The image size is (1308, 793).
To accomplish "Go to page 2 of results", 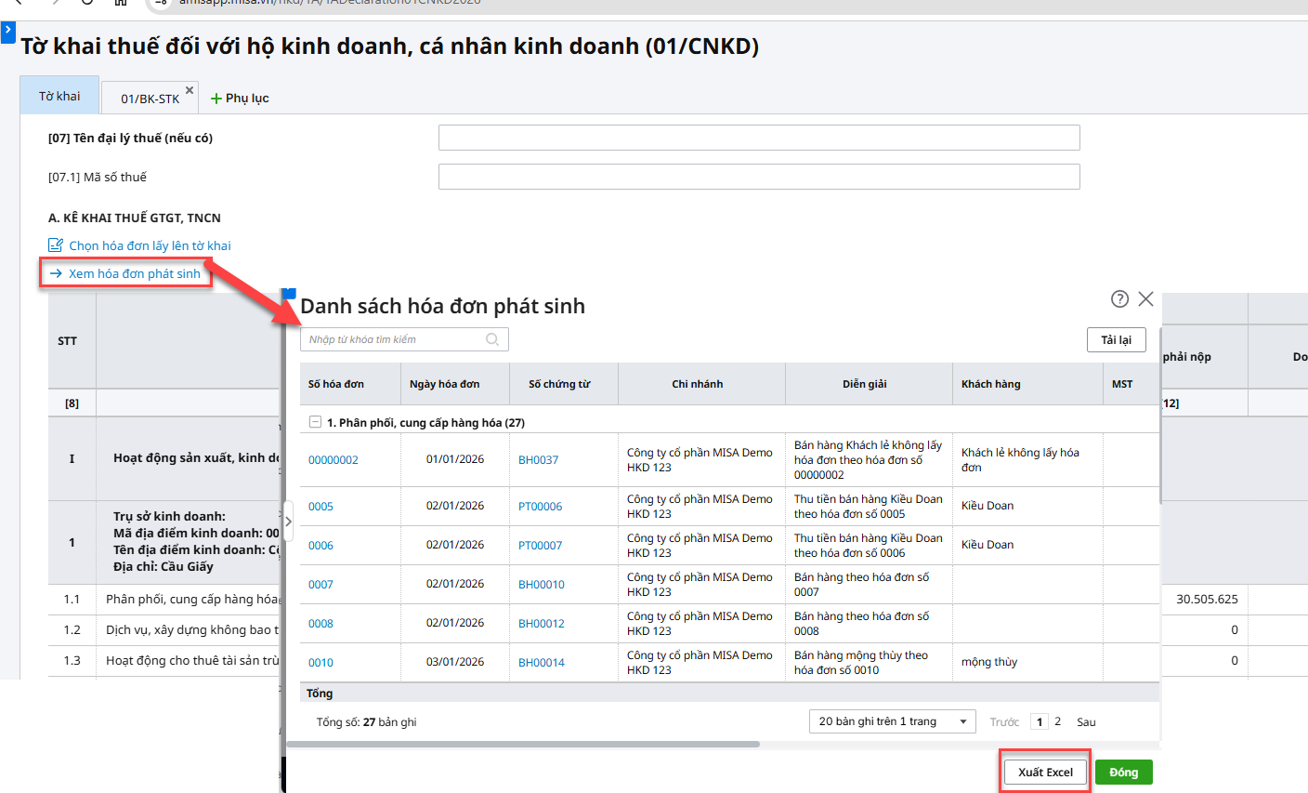I will tap(1057, 721).
